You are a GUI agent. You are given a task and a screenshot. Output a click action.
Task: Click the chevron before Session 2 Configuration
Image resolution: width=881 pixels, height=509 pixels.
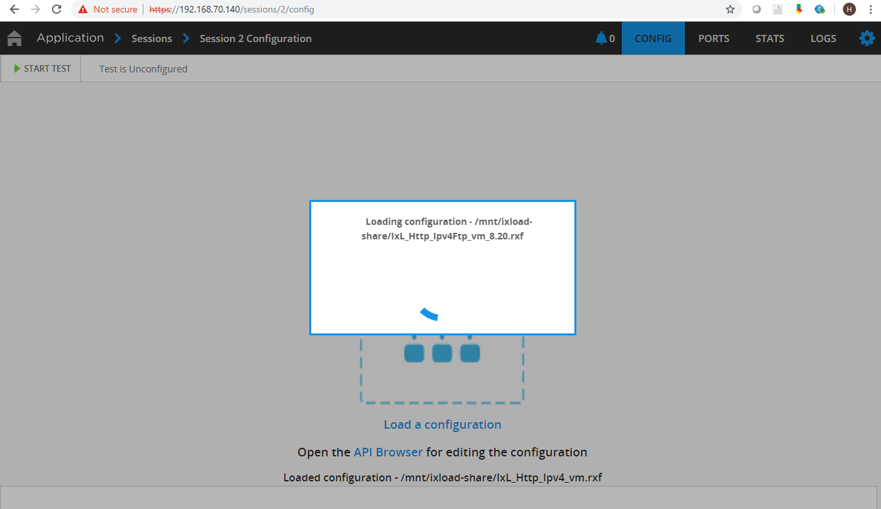(x=186, y=38)
